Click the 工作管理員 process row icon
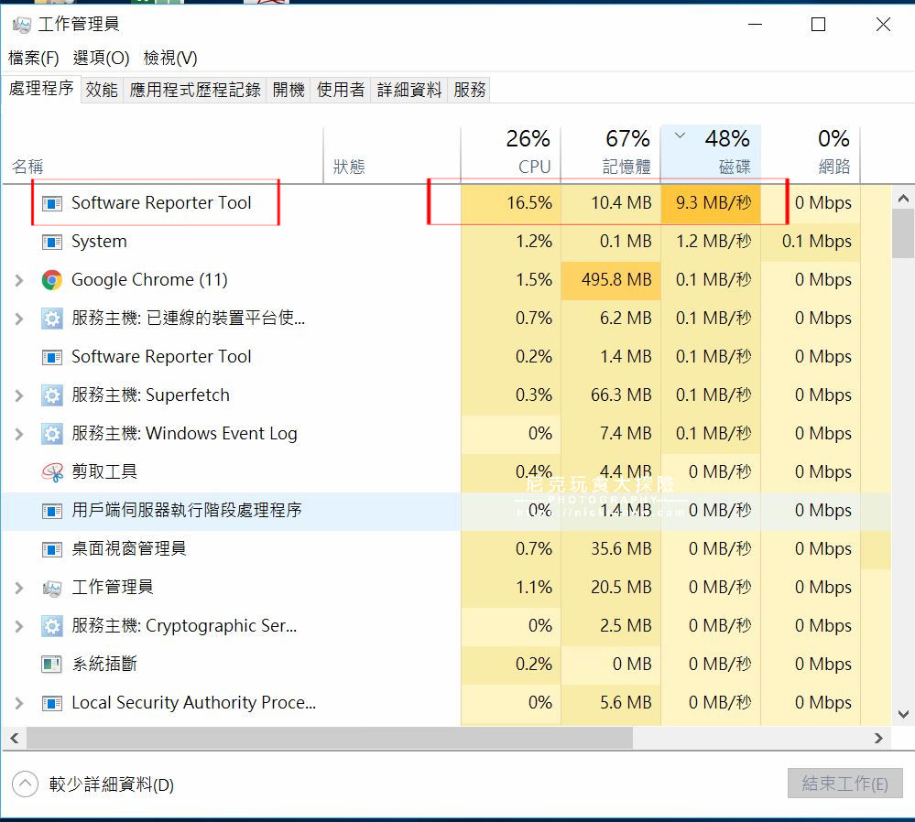Viewport: 915px width, 822px height. coord(52,588)
